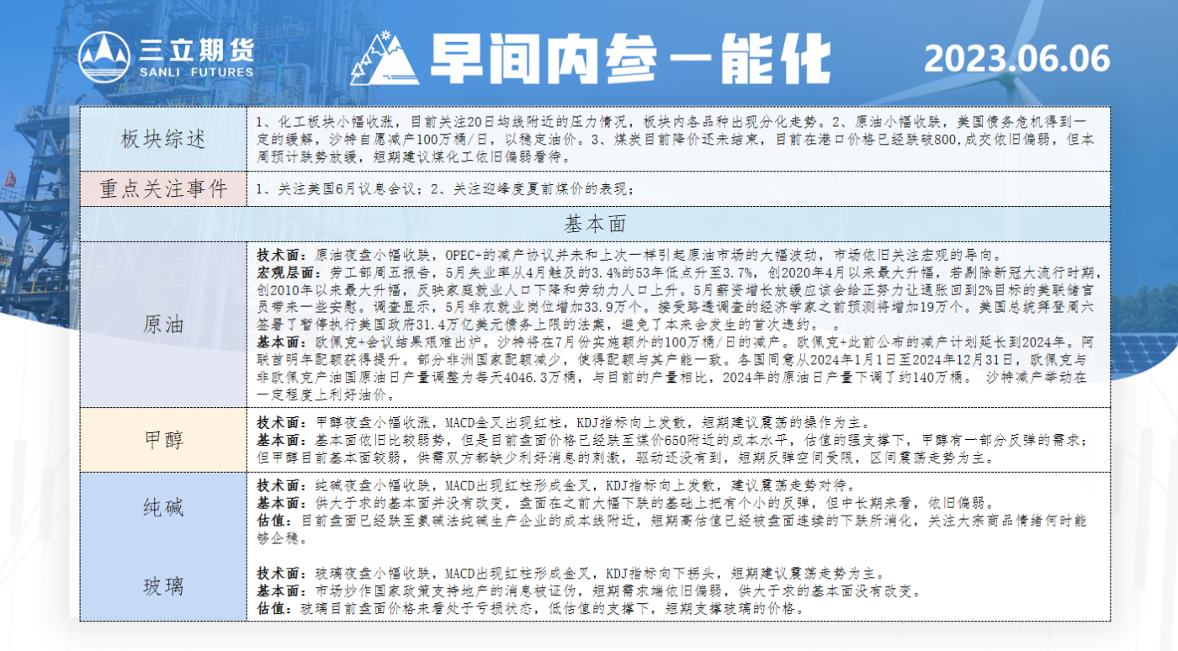1178x651 pixels.
Task: Click the 早间内参—能化 headline title
Action: pos(618,59)
